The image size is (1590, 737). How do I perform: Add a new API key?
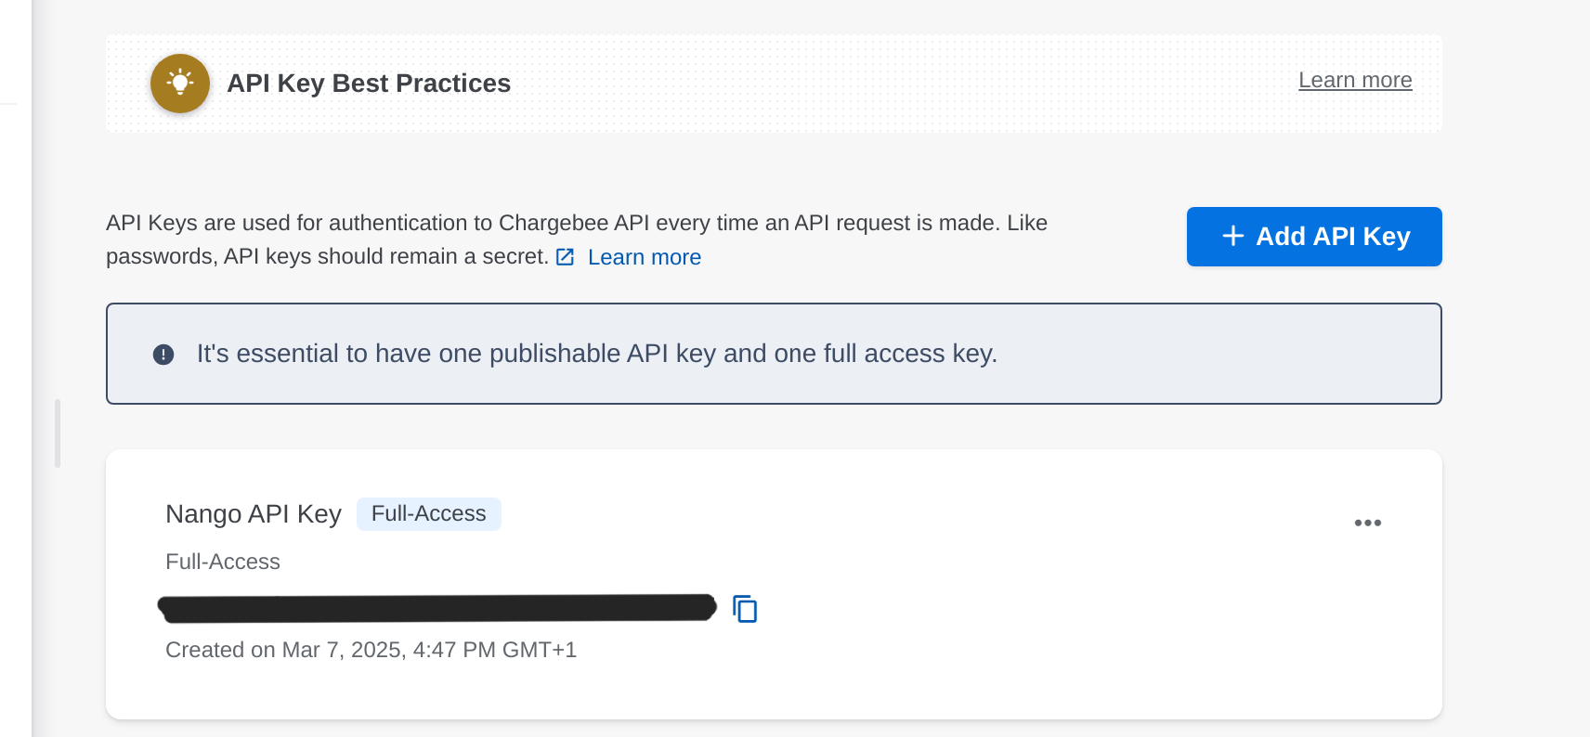click(1314, 237)
